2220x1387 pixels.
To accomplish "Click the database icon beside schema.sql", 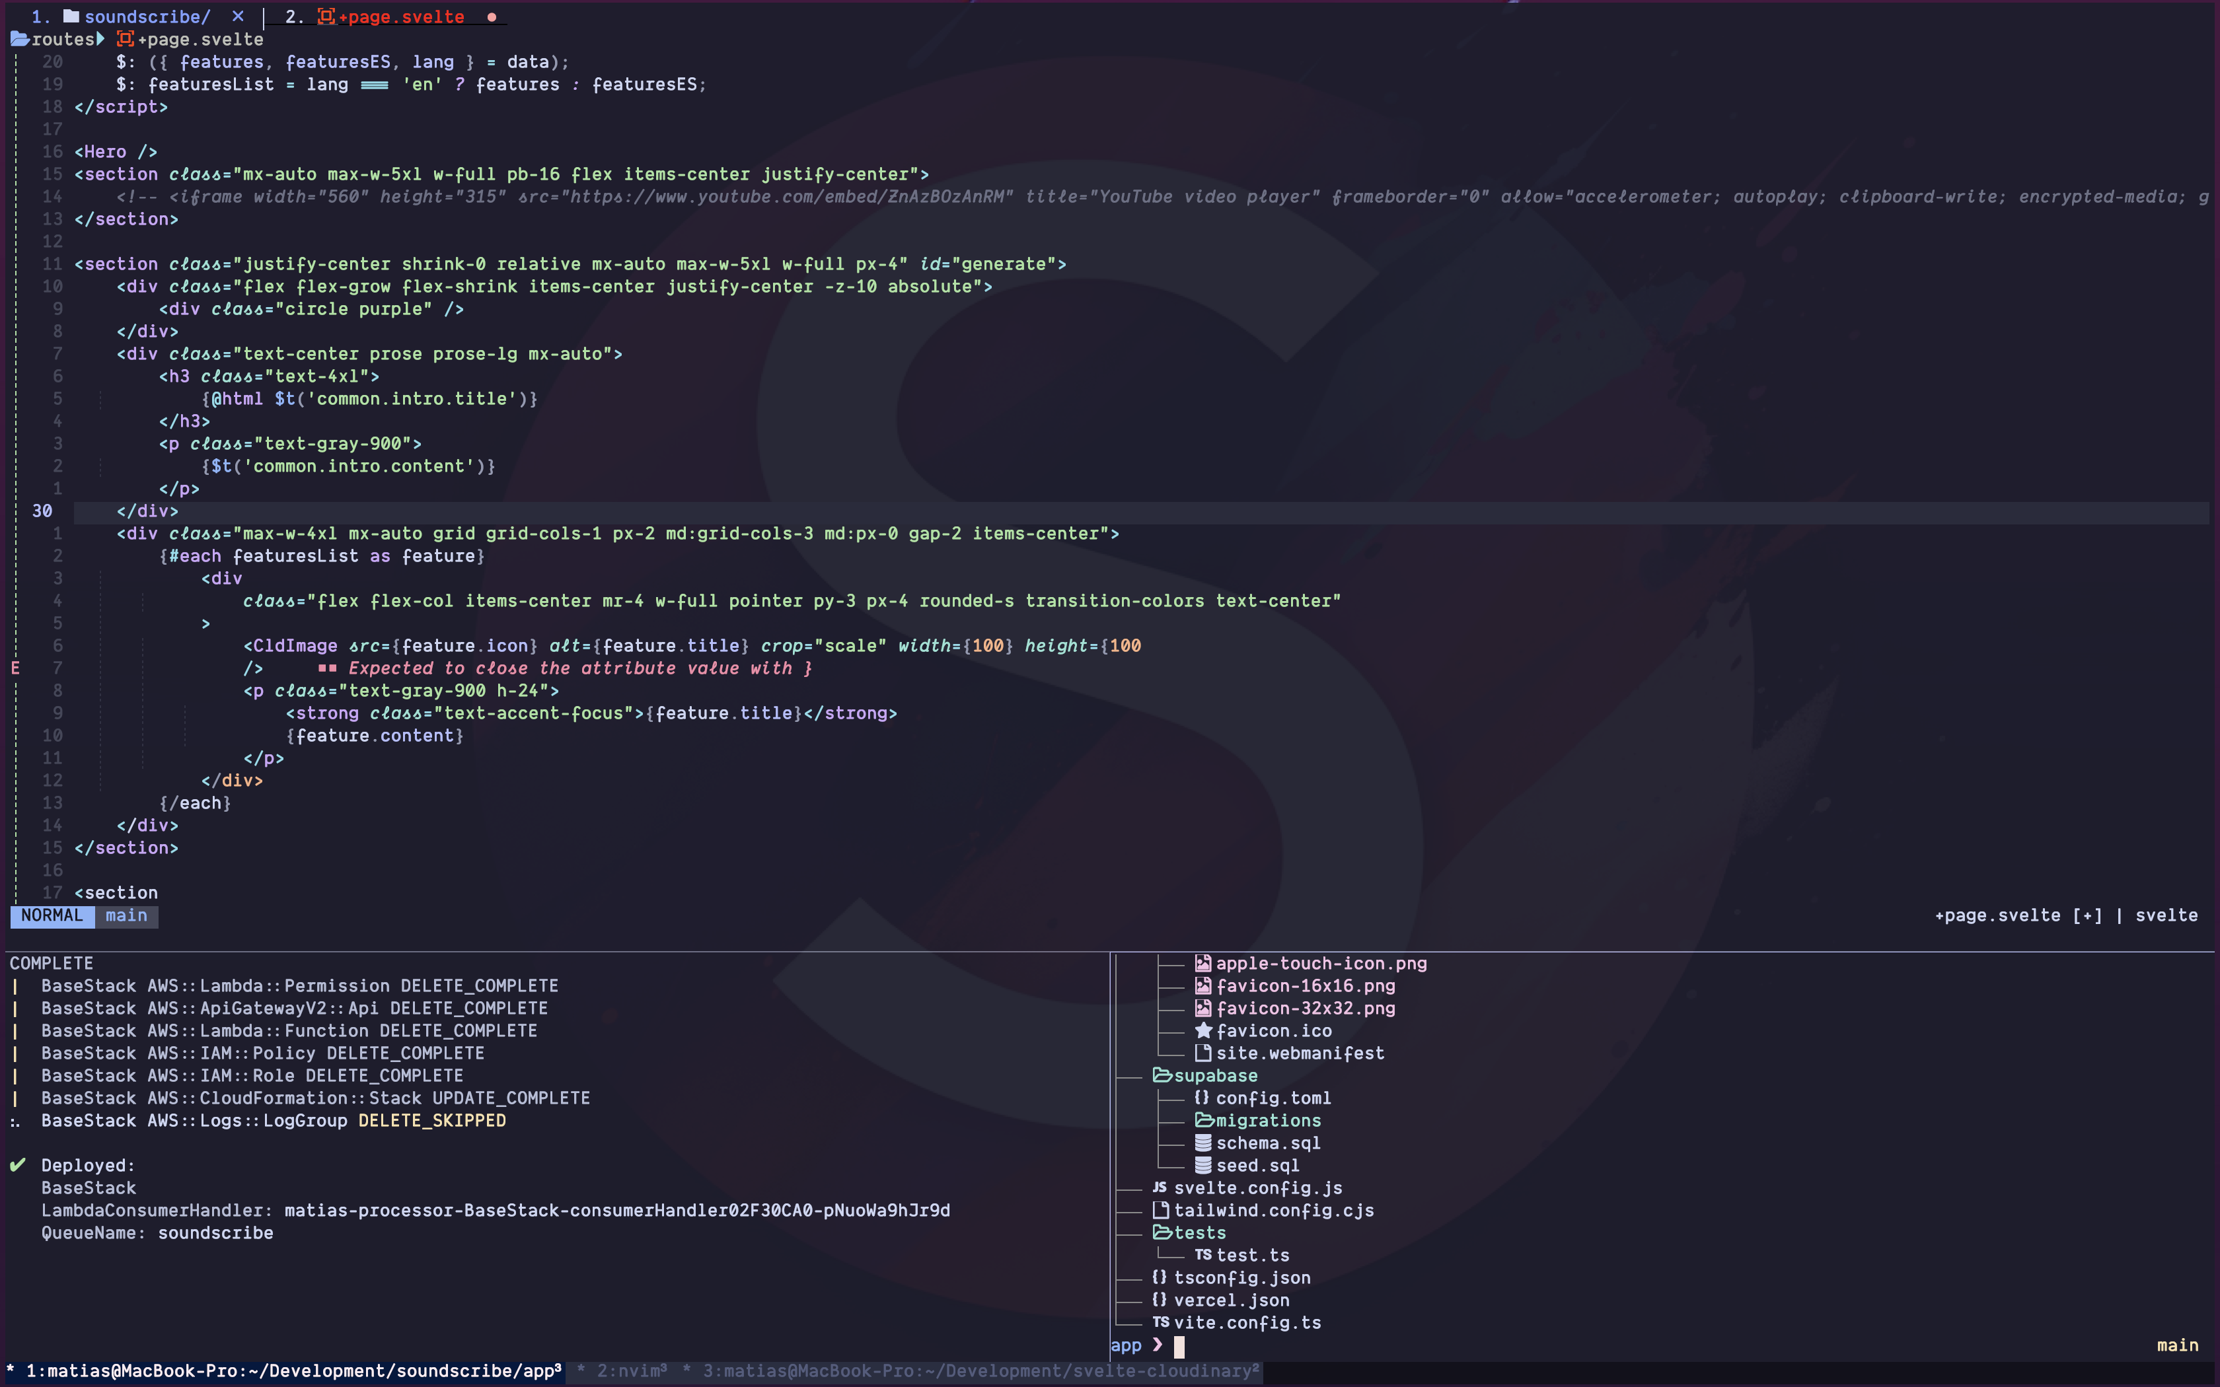I will coord(1202,1143).
